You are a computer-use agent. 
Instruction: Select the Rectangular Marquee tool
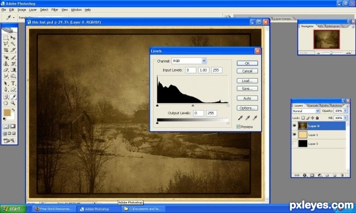(6, 38)
